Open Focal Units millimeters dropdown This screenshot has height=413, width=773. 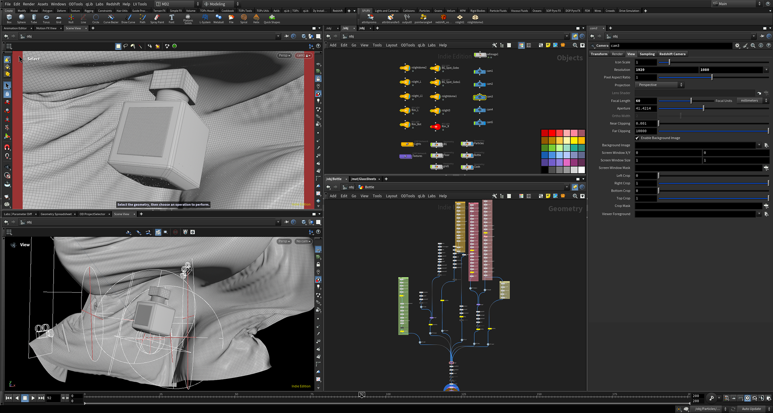point(752,101)
